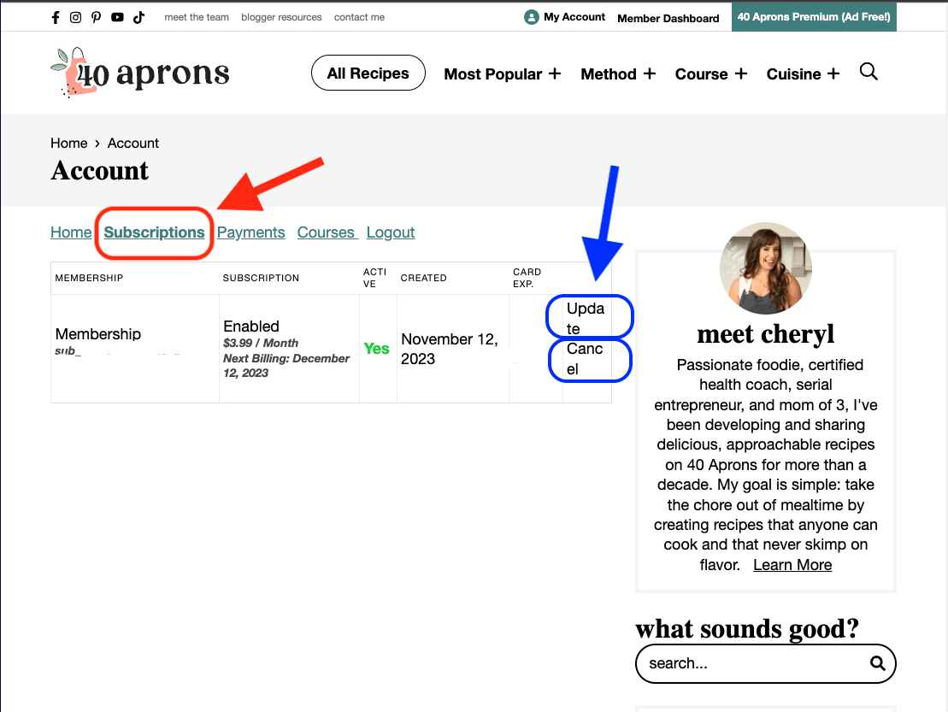Viewport: 948px width, 712px height.
Task: Click the CREATED column header
Action: click(423, 278)
